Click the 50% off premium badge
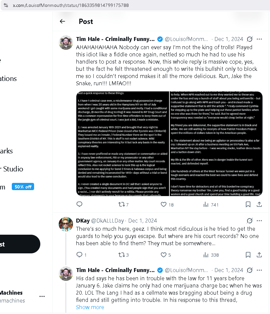The height and width of the screenshot is (314, 270). tap(23, 187)
